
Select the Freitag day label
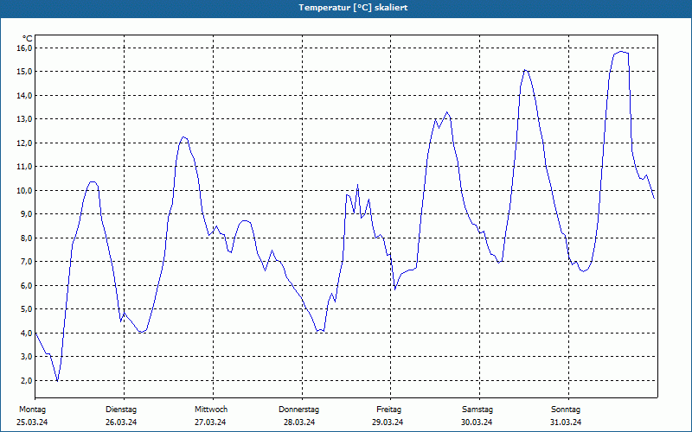pos(388,410)
